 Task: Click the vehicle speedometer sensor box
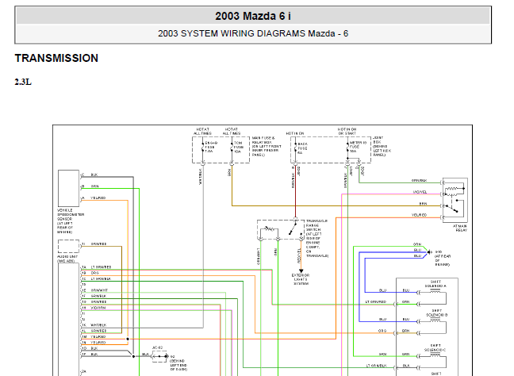pyautogui.click(x=68, y=188)
